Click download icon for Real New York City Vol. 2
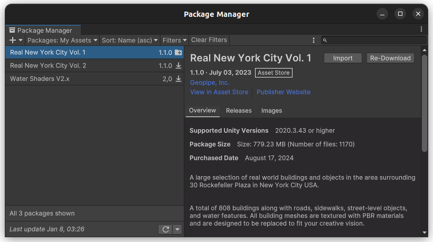The image size is (433, 242). pyautogui.click(x=178, y=66)
